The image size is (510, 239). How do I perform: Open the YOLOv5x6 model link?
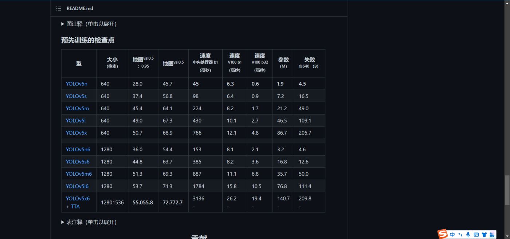tap(78, 198)
